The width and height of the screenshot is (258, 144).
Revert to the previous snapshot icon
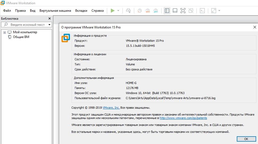pyautogui.click(x=148, y=11)
